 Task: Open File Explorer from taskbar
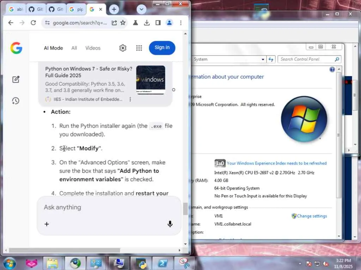point(53,263)
